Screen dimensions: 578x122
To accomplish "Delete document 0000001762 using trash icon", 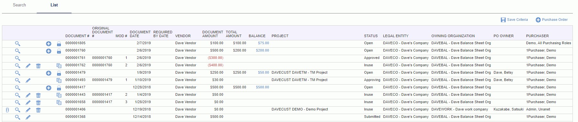I will (38, 66).
